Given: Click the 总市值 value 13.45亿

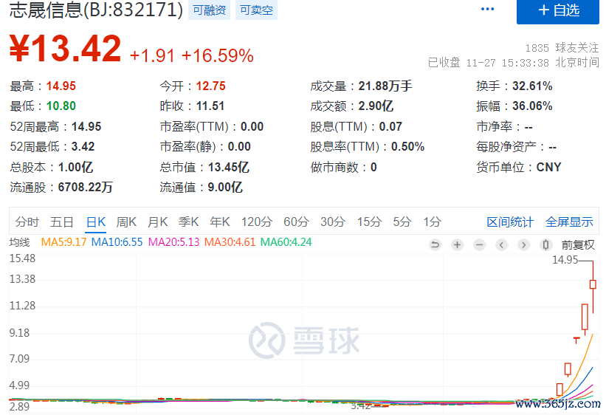Looking at the screenshot, I should click(x=228, y=167).
